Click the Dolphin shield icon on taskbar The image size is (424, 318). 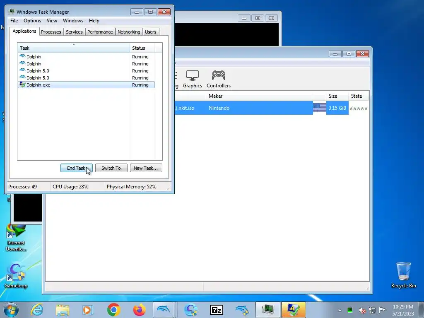[242, 310]
